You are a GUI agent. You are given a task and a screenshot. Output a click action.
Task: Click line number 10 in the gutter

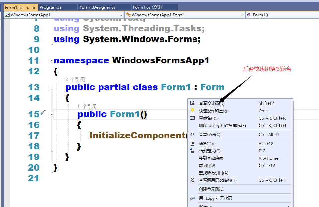[34, 50]
